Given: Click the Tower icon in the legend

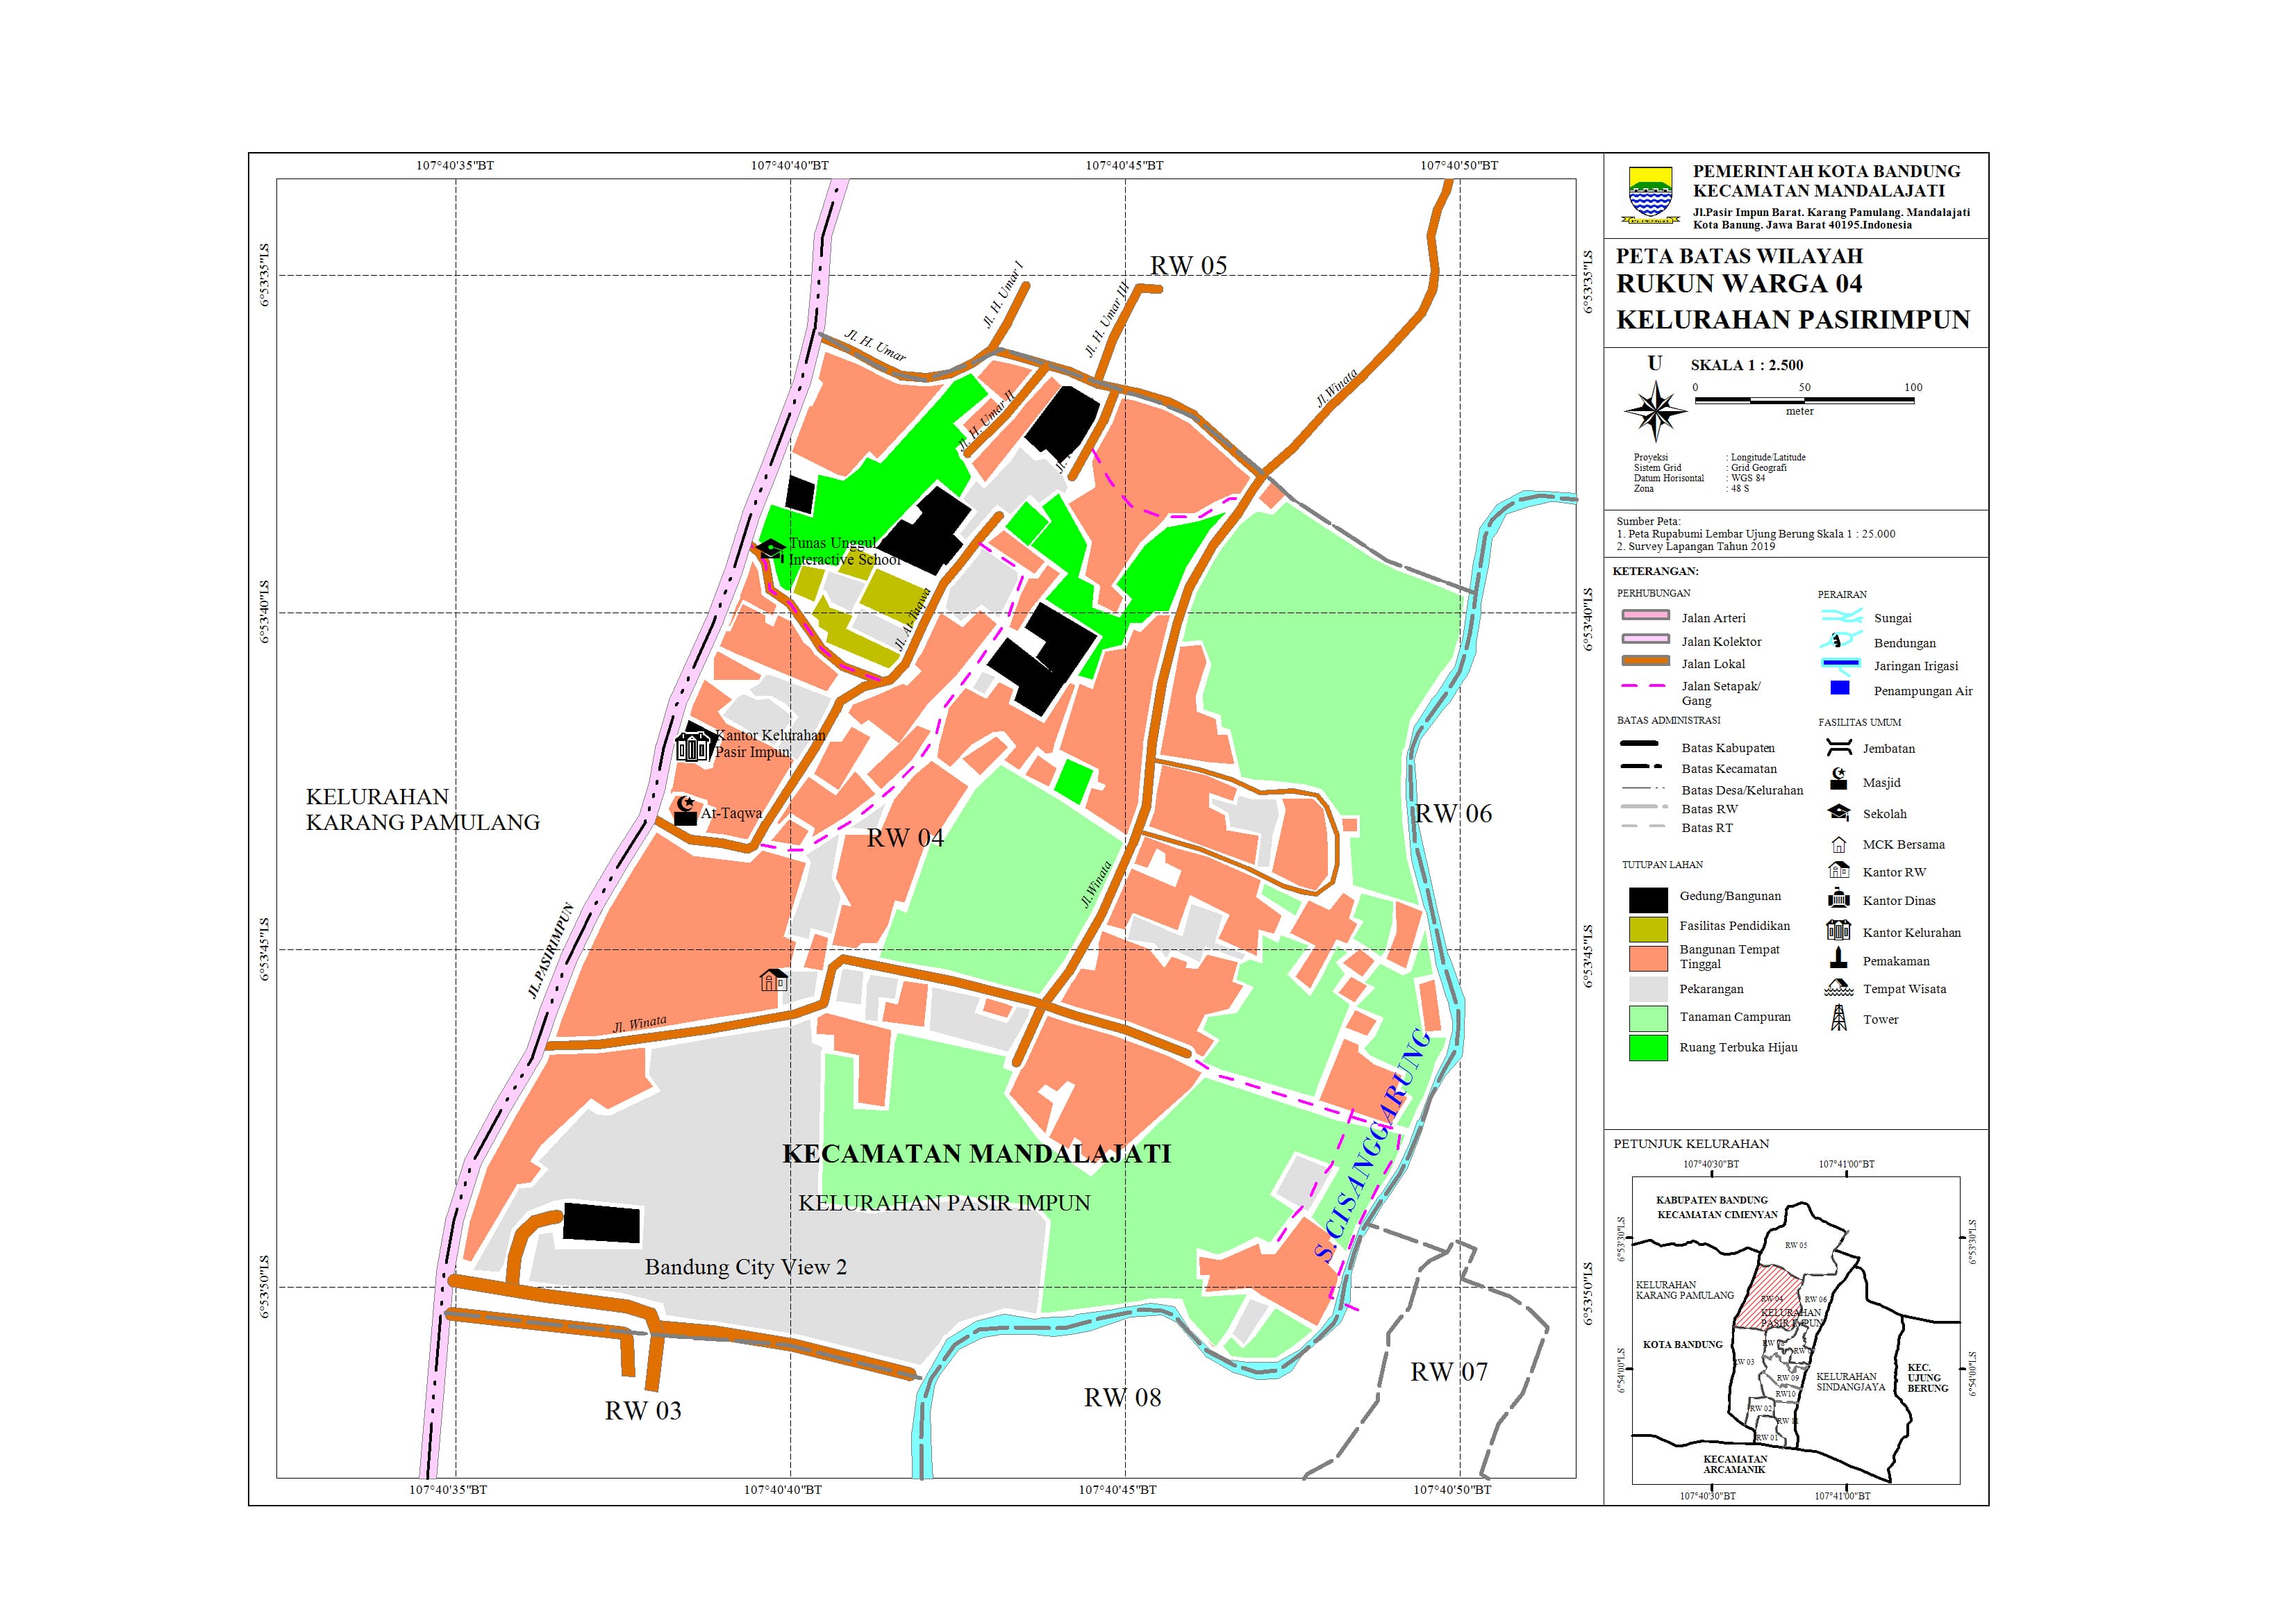Looking at the screenshot, I should tap(1838, 1019).
